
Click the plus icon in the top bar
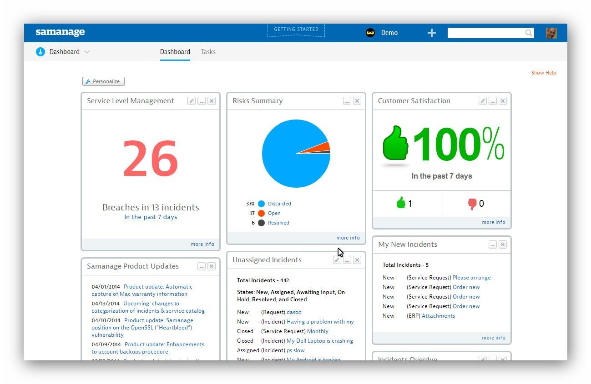pyautogui.click(x=432, y=33)
